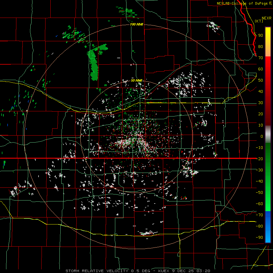Pick the -50 knot scale label
273x273 pixels.
[x=259, y=193]
